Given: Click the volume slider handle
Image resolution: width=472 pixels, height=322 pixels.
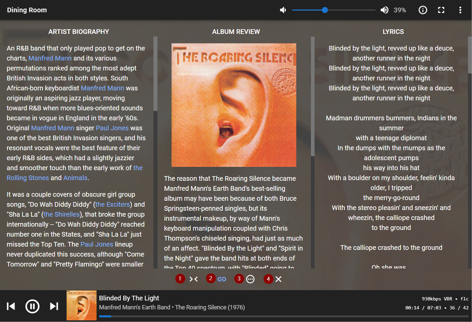Looking at the screenshot, I should pos(325,10).
